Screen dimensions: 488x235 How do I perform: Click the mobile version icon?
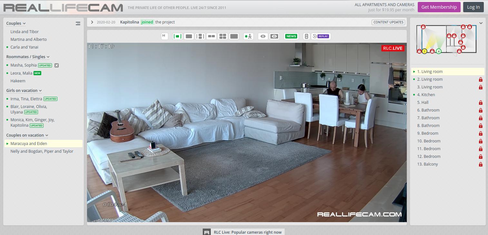tap(306, 36)
